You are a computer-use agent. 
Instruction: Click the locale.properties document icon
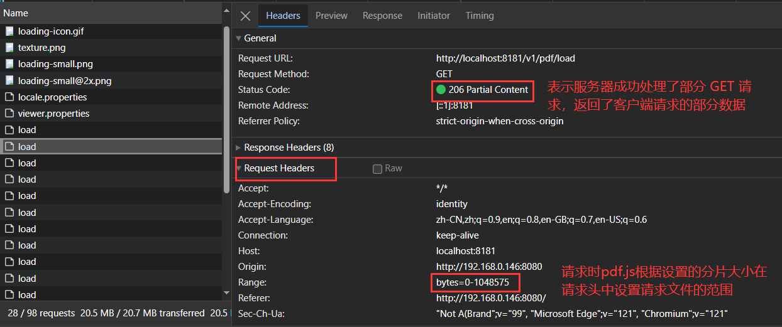tap(9, 97)
